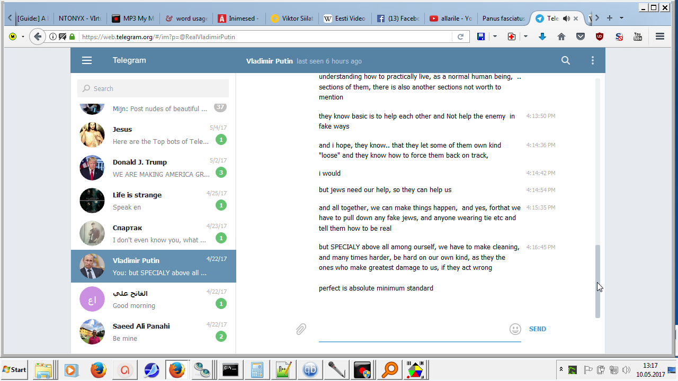This screenshot has width=678, height=381.
Task: Open the Спартак conversation
Action: point(154,233)
